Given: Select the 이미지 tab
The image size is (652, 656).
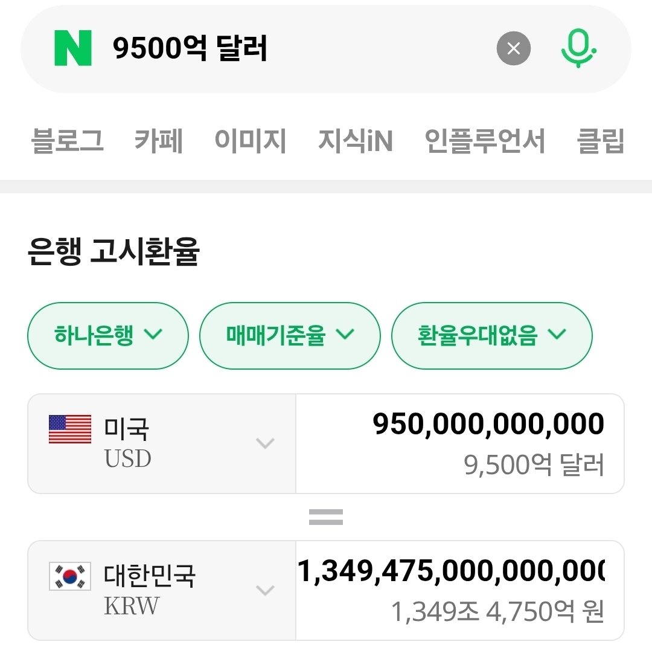Looking at the screenshot, I should [251, 141].
